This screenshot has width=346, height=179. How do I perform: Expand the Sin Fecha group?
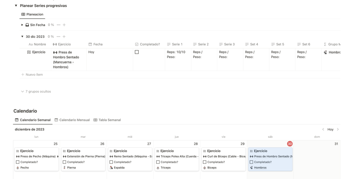point(22,25)
